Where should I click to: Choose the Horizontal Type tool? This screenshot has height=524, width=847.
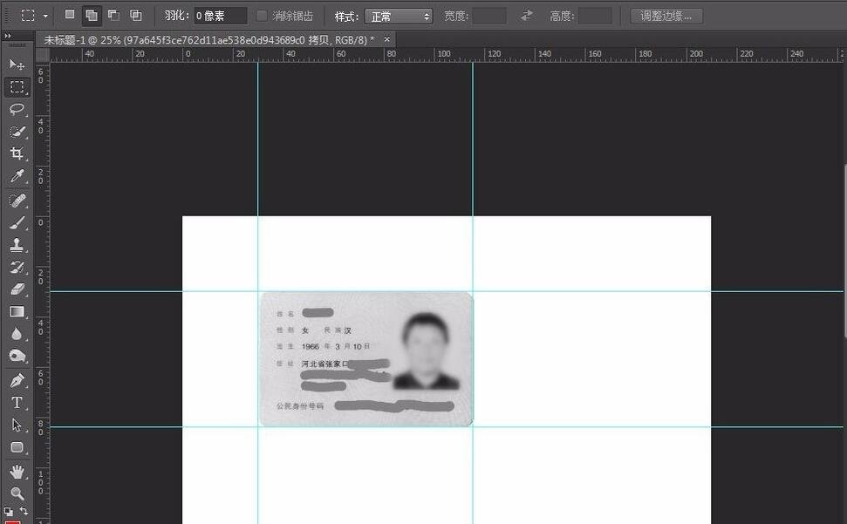pyautogui.click(x=16, y=402)
